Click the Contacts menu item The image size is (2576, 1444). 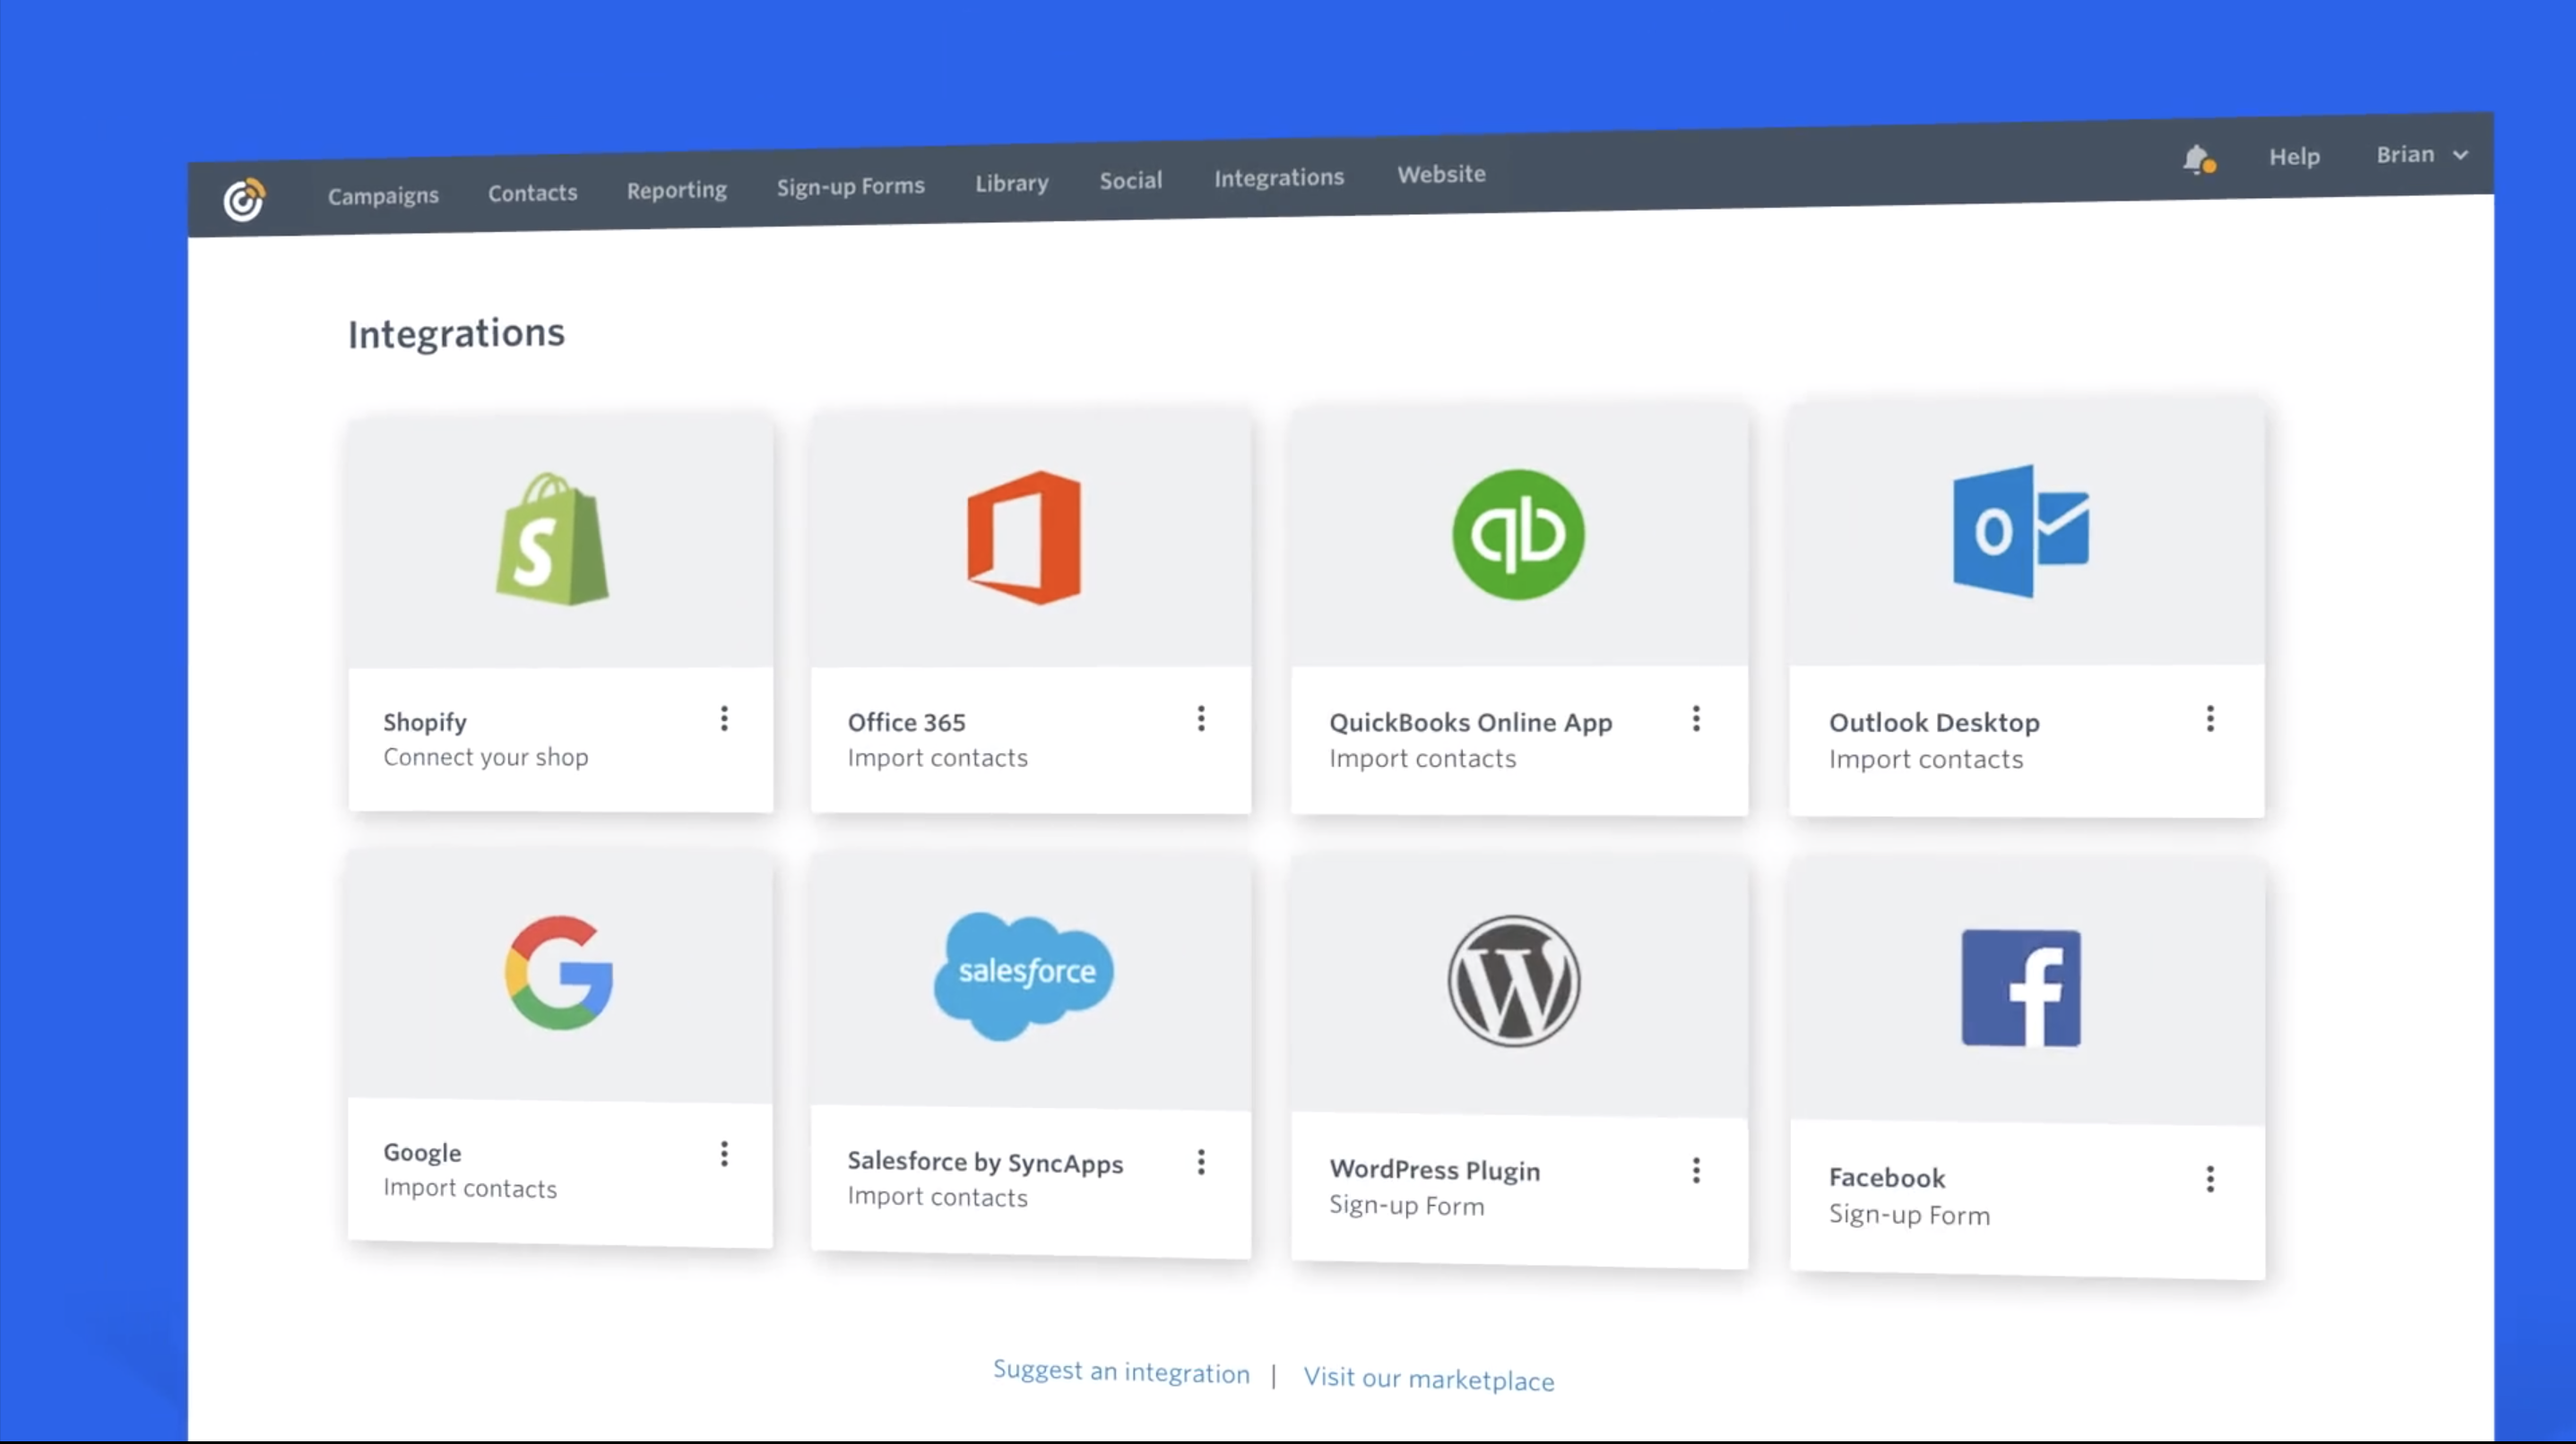531,191
